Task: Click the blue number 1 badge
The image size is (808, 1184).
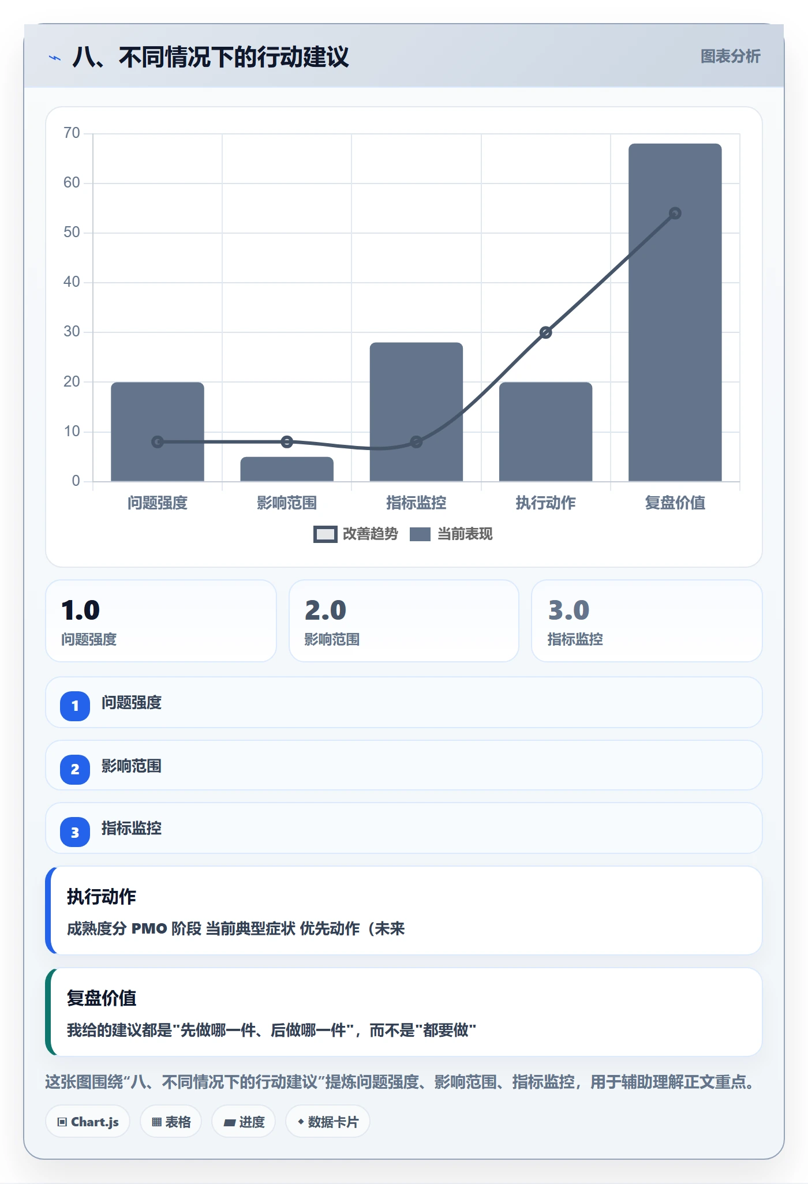Action: [75, 706]
